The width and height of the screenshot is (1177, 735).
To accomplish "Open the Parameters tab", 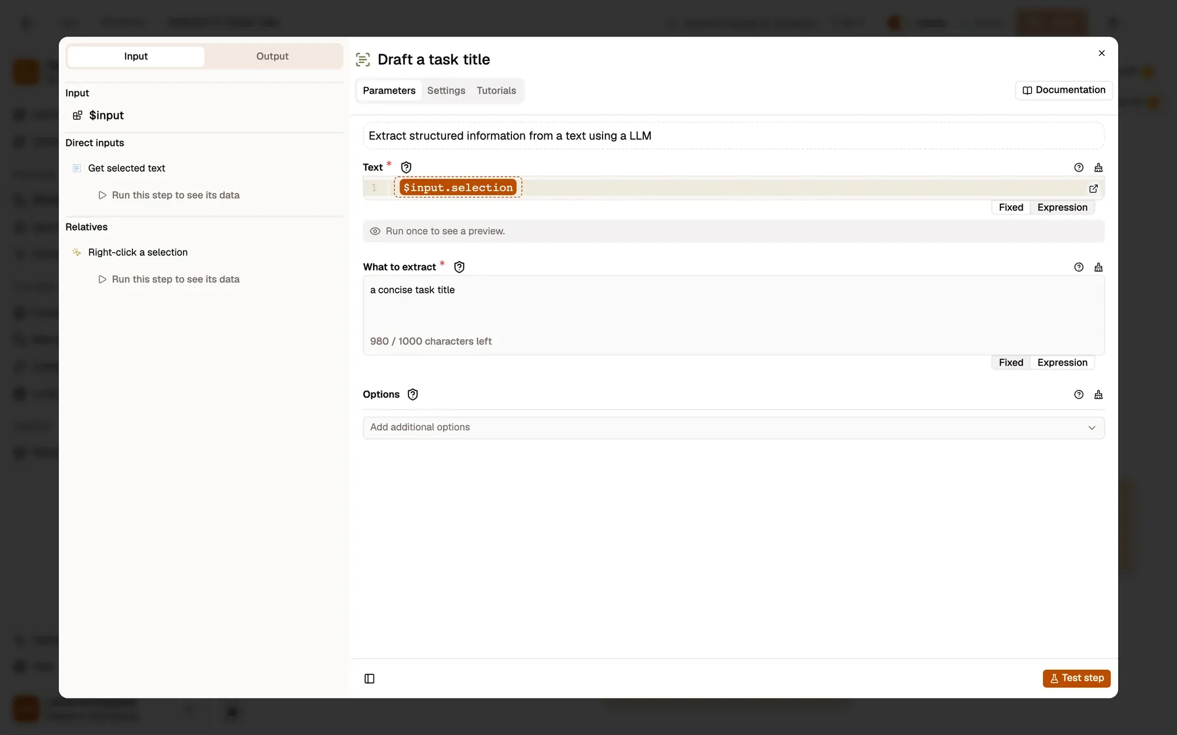I will (x=389, y=91).
